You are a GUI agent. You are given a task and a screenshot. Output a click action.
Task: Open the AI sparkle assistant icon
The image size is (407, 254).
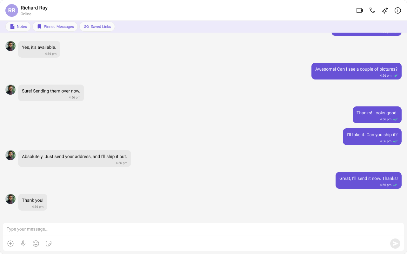point(385,10)
